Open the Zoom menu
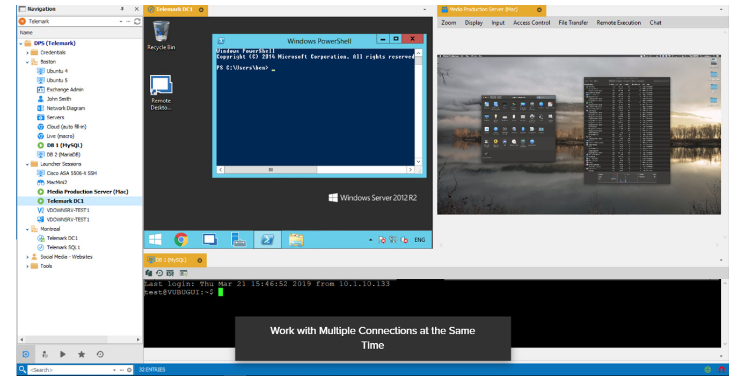 pyautogui.click(x=449, y=23)
